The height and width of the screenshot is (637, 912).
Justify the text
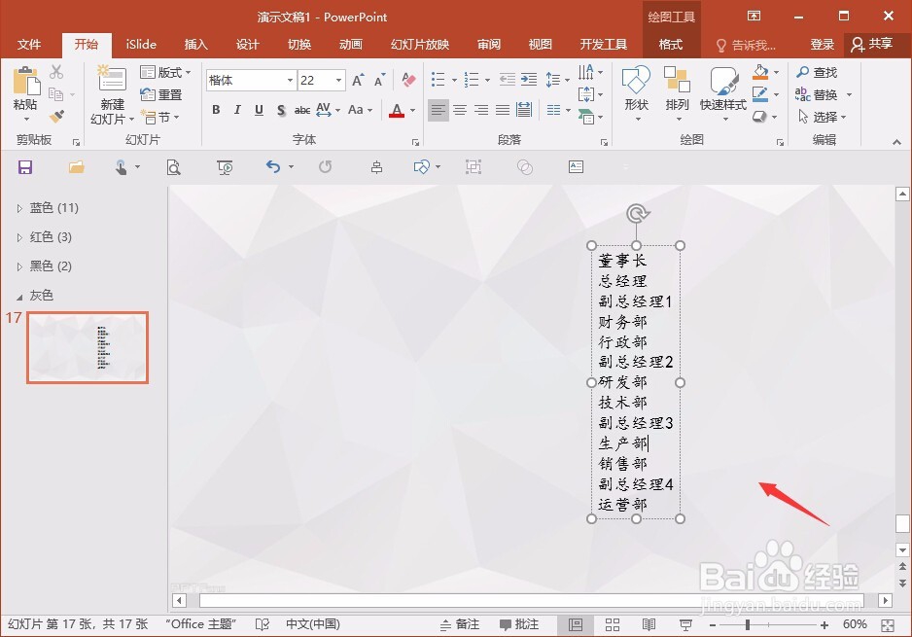(x=503, y=110)
